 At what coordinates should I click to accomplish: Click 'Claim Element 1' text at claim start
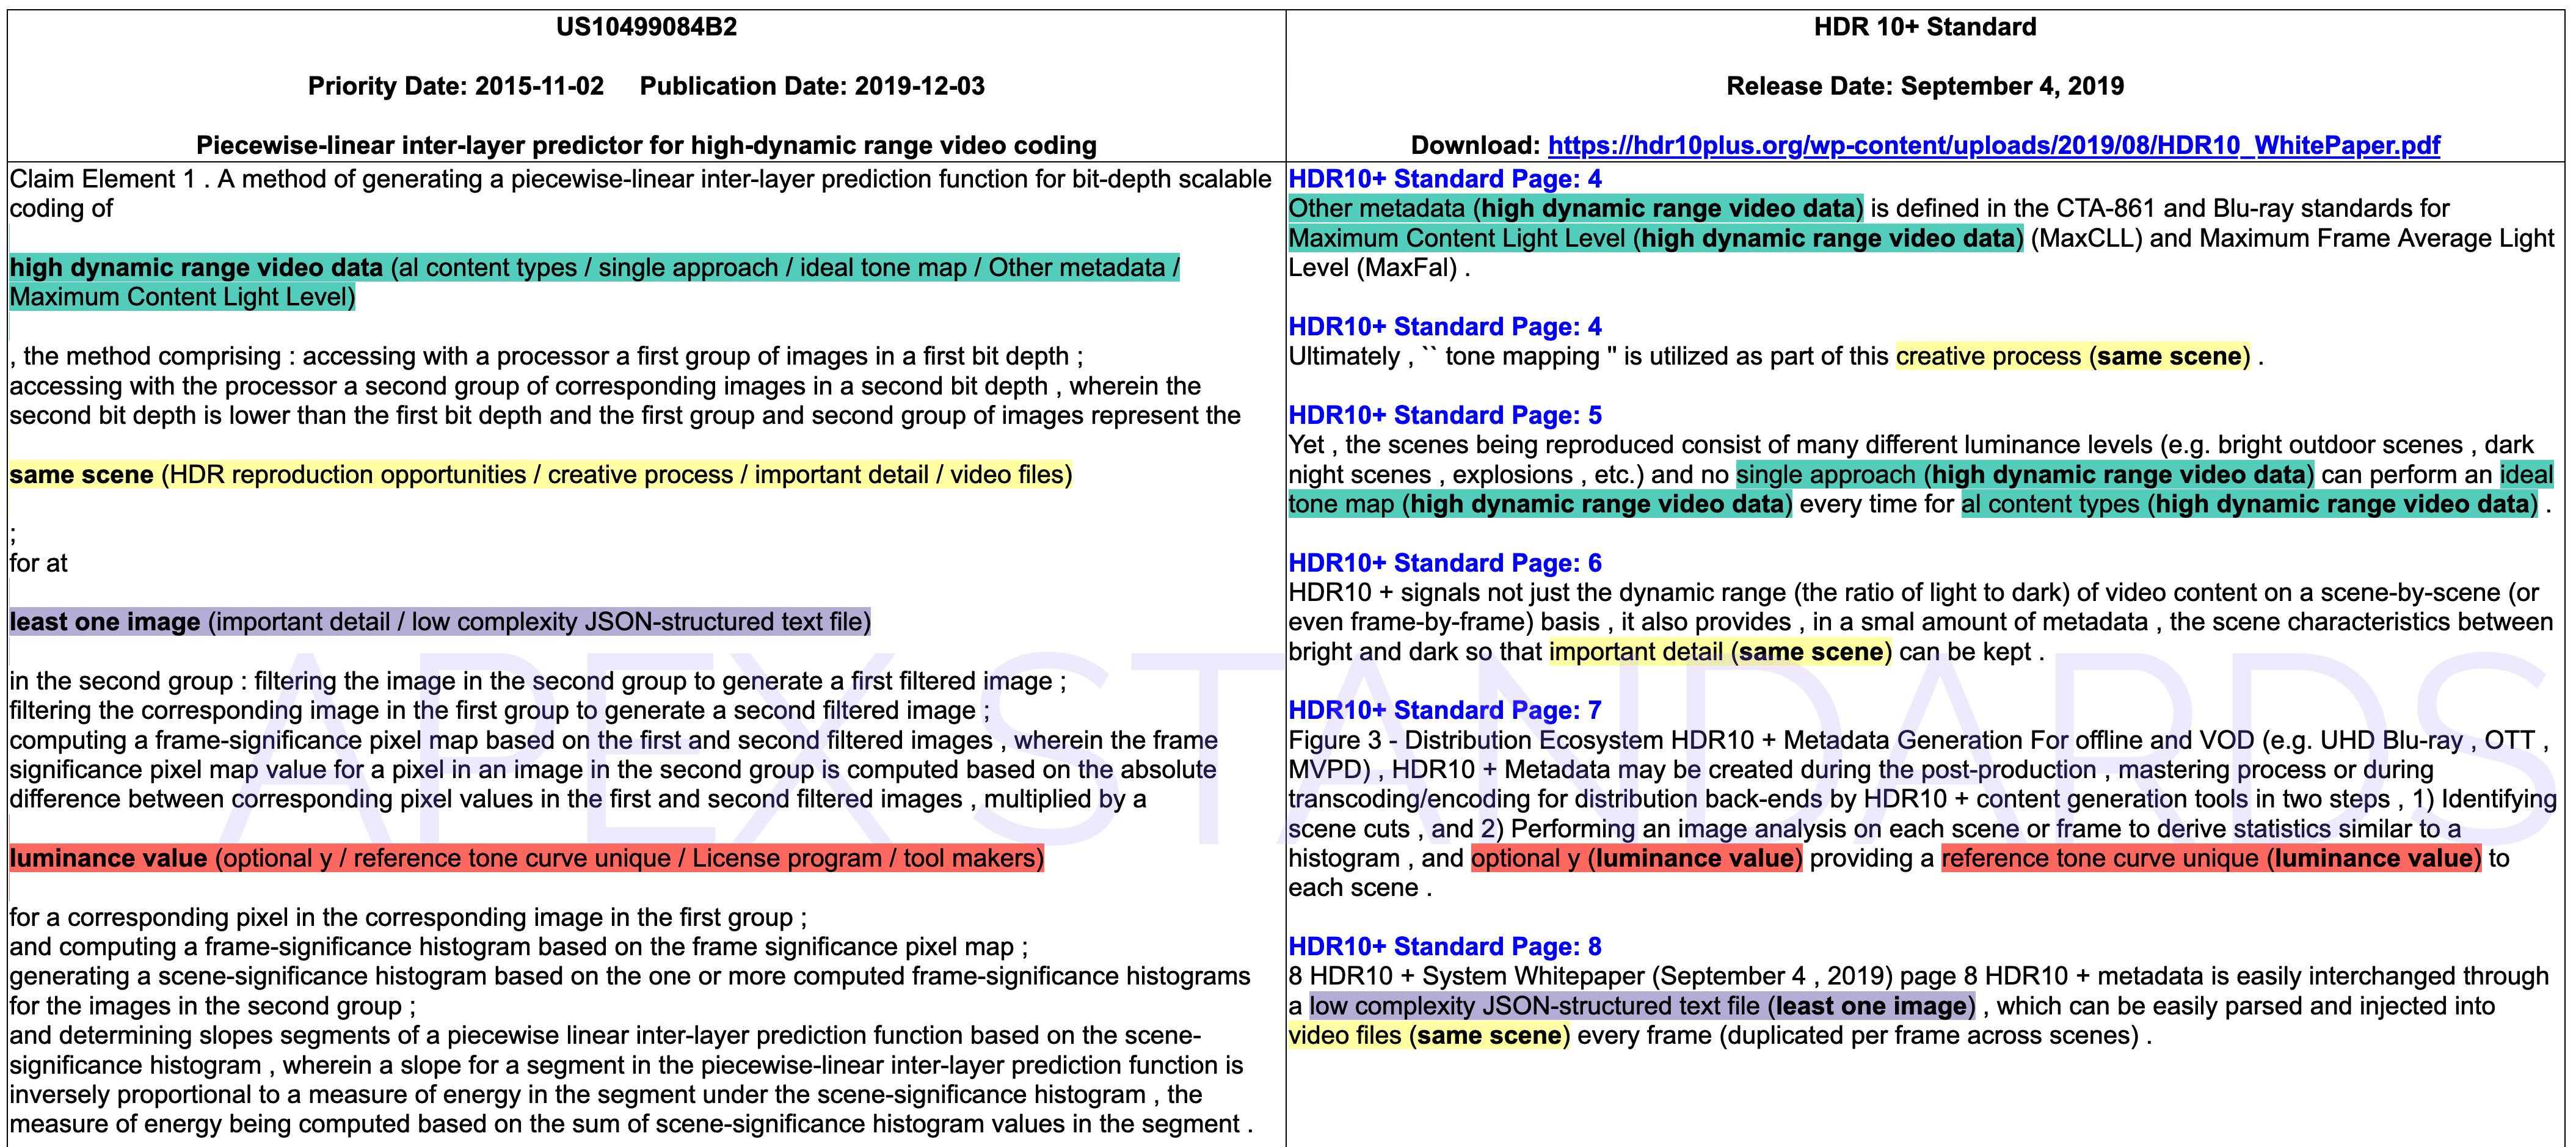coord(103,179)
